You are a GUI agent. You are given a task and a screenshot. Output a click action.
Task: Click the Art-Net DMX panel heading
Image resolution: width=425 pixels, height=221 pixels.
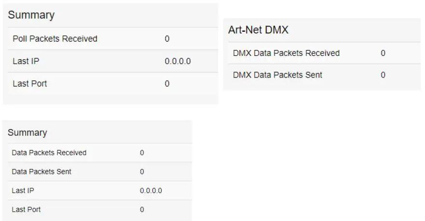click(x=258, y=30)
